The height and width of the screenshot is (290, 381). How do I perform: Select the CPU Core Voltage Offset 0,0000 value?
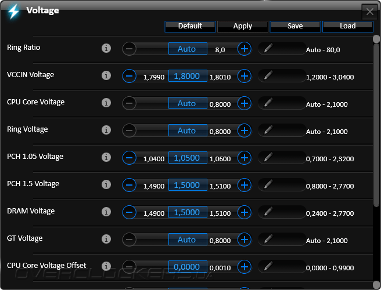click(x=188, y=267)
